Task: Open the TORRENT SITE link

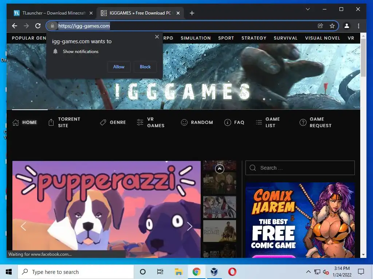Action: (x=69, y=122)
